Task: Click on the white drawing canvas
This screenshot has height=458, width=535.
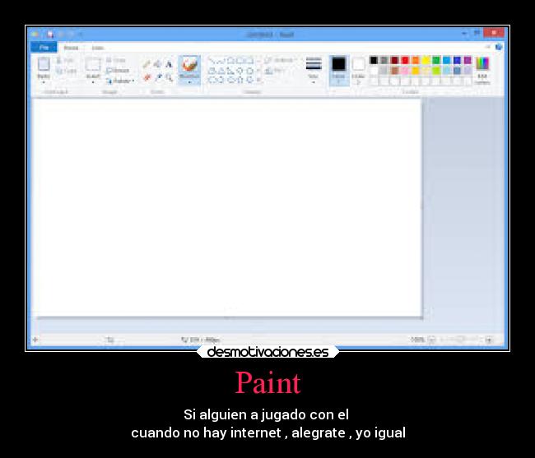Action: pos(227,207)
